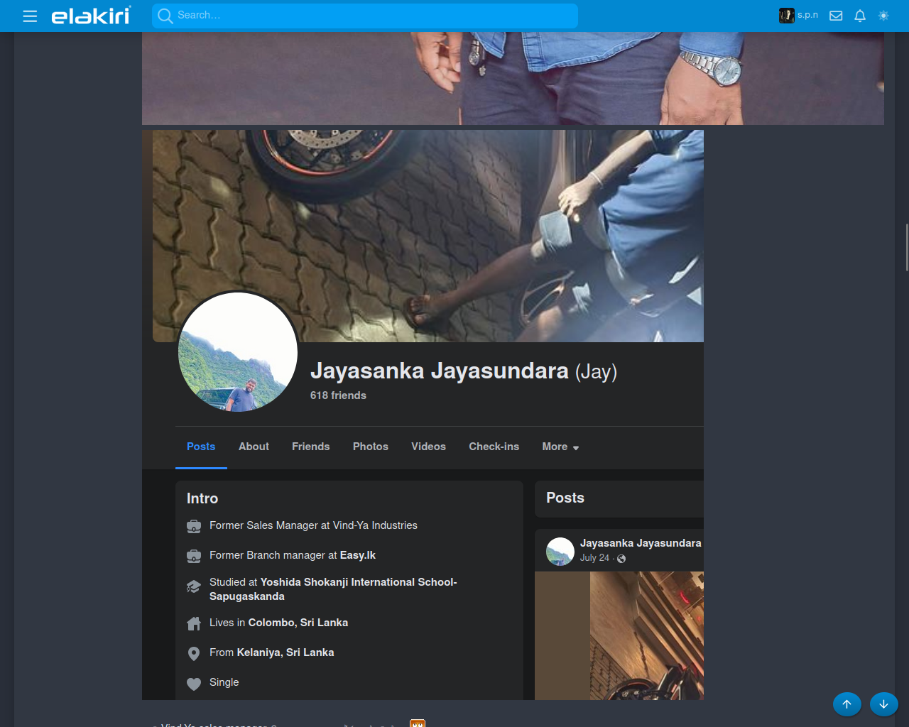
Task: Click the location pin beside From Kelaniya
Action: pos(194,653)
